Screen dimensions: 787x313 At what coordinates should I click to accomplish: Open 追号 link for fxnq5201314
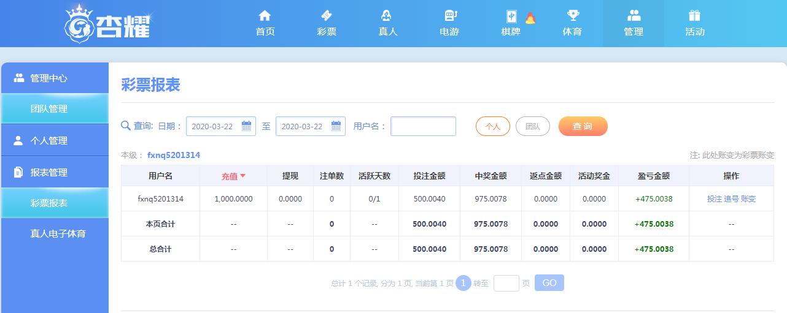[x=731, y=199]
